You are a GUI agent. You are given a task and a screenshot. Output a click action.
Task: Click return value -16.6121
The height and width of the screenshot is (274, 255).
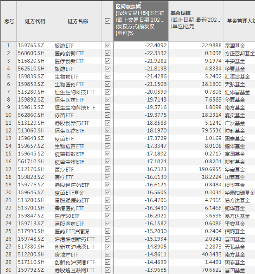[x=156, y=185]
